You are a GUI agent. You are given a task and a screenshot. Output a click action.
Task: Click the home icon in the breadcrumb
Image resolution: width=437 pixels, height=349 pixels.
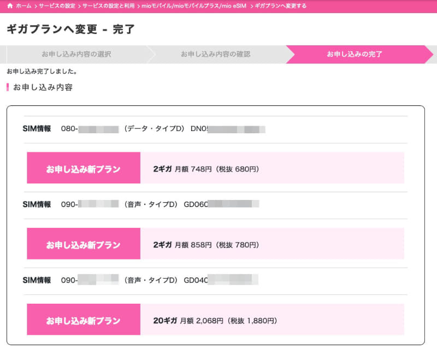(10, 6)
